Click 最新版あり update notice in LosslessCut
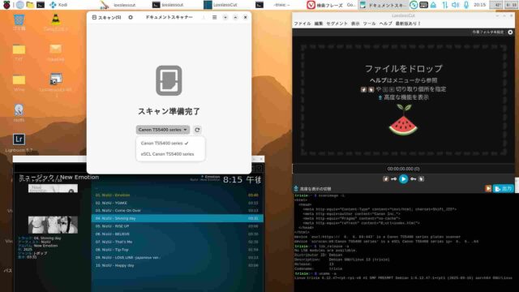519x292 pixels. coord(408,24)
